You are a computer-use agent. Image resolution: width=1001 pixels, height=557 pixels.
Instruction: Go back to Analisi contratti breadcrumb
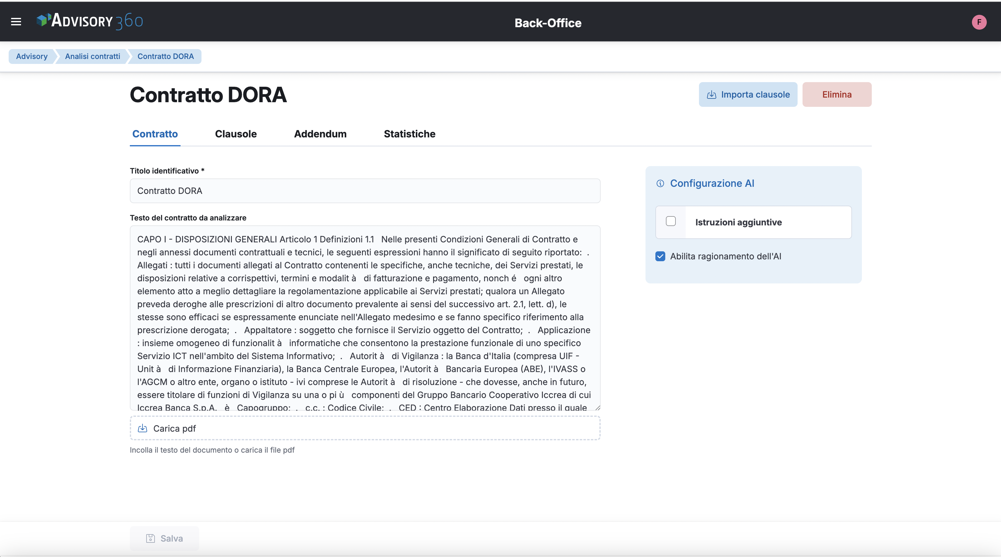pyautogui.click(x=92, y=56)
